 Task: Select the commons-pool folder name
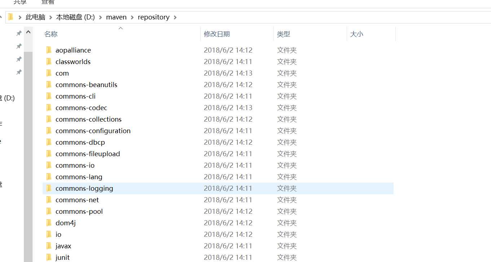click(x=79, y=211)
